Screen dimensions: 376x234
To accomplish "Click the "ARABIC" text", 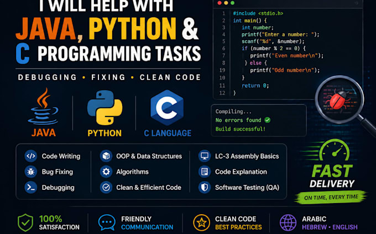I will (314, 219).
